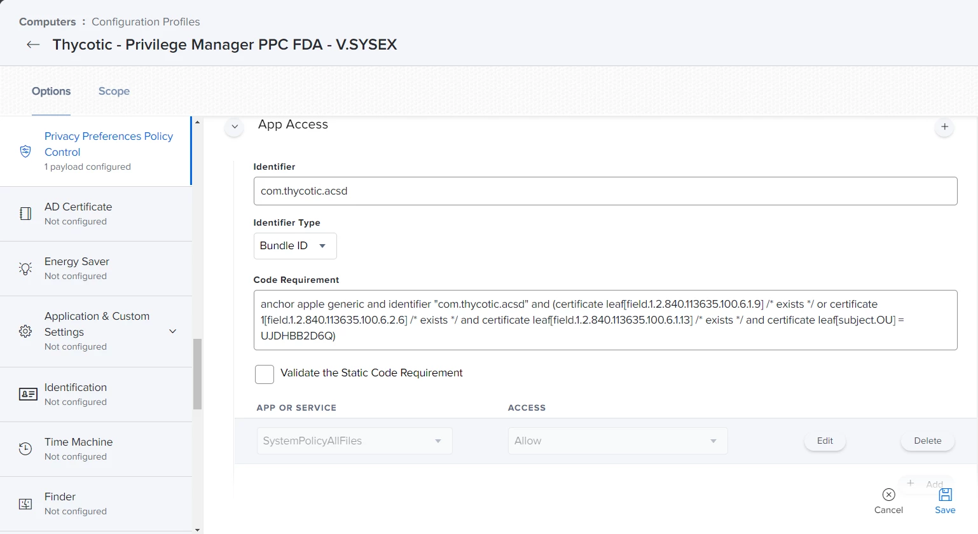The height and width of the screenshot is (534, 978).
Task: Select Finder payload
Action: pos(95,503)
